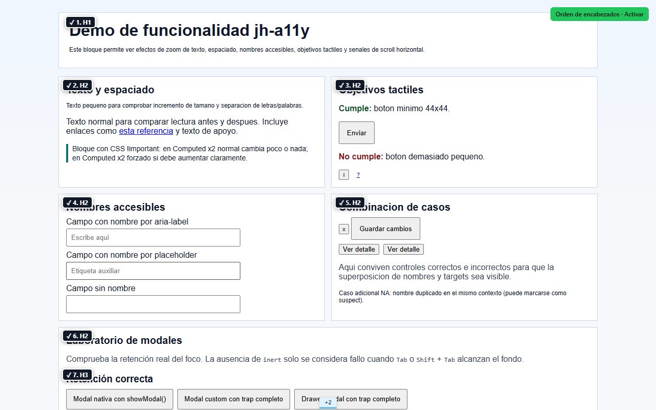Click the "Guardar cambios" button
Viewport: 656px width, 410px height.
pos(385,229)
